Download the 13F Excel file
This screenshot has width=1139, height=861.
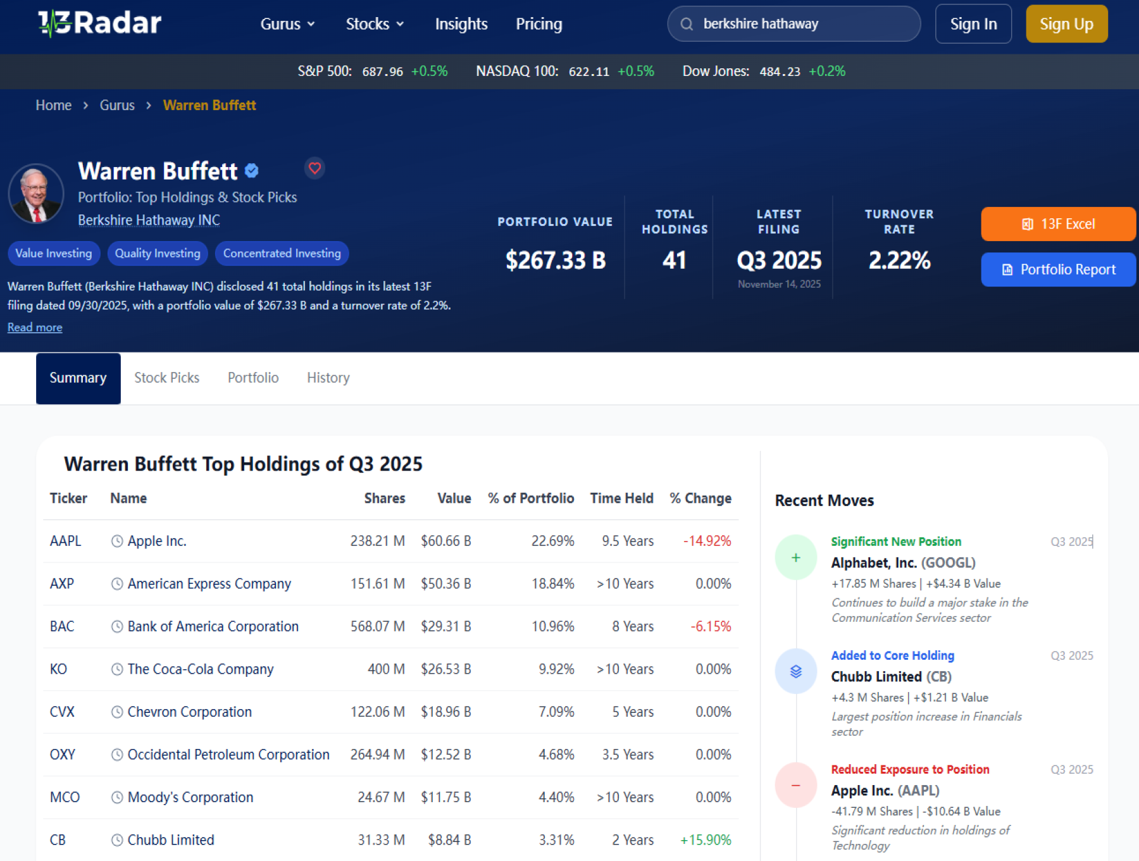pyautogui.click(x=1057, y=224)
